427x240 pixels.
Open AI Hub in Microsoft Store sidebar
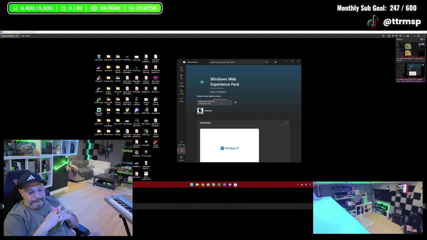coord(181,91)
